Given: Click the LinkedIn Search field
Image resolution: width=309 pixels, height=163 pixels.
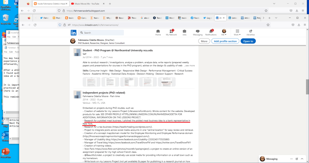Looking at the screenshot, I should pos(101,33).
